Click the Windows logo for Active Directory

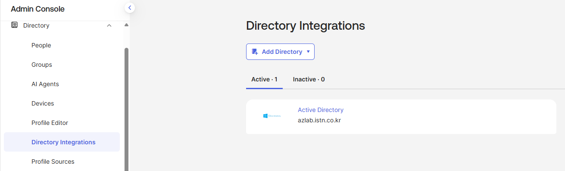click(x=272, y=116)
